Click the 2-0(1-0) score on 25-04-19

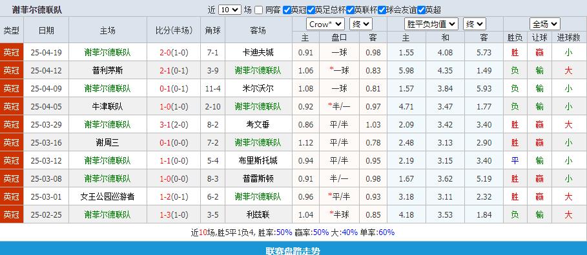point(174,53)
